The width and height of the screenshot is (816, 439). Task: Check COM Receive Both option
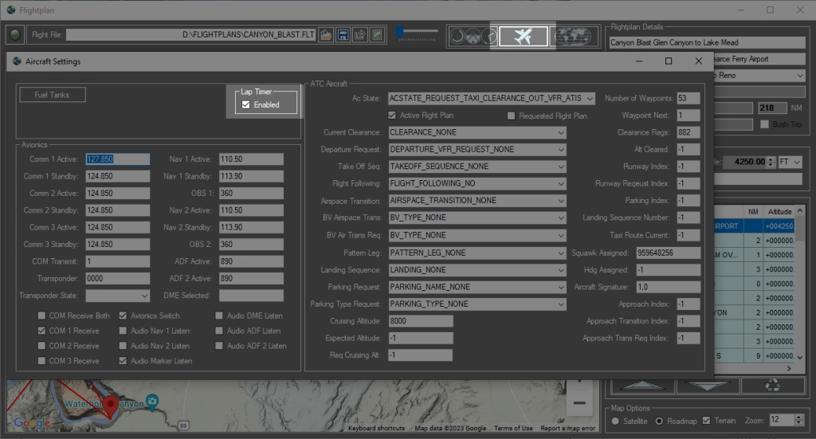point(41,316)
